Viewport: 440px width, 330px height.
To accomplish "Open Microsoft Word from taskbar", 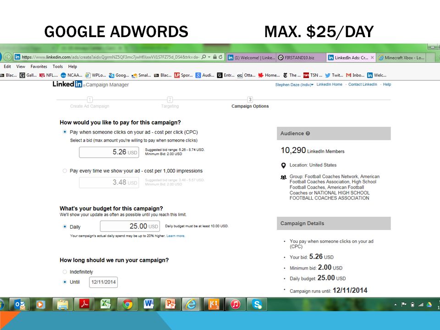I will tap(148, 304).
